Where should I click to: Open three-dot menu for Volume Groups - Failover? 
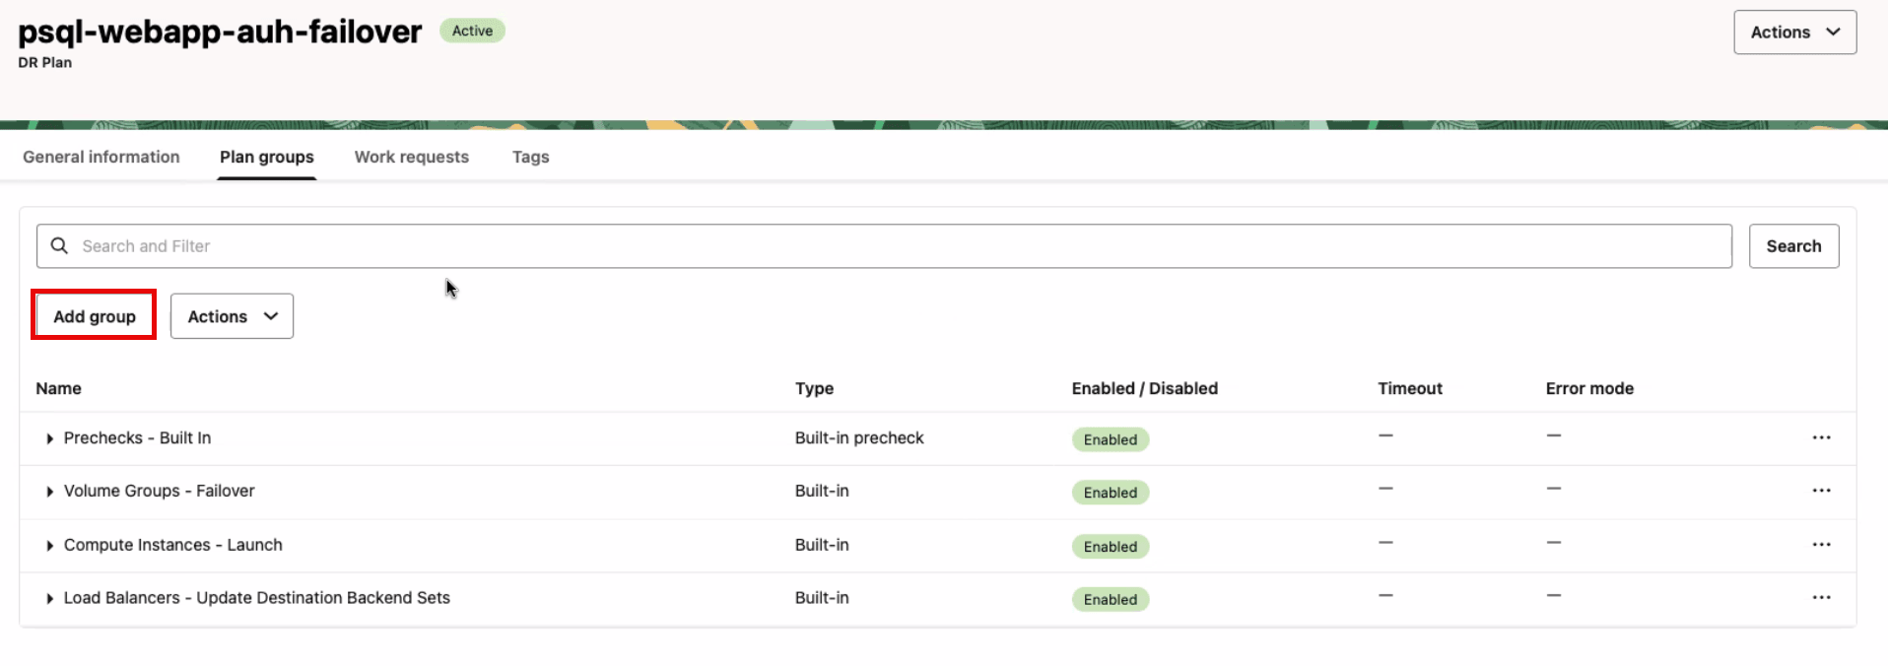1821,491
